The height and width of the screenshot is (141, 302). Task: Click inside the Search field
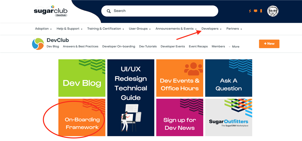tap(160, 11)
